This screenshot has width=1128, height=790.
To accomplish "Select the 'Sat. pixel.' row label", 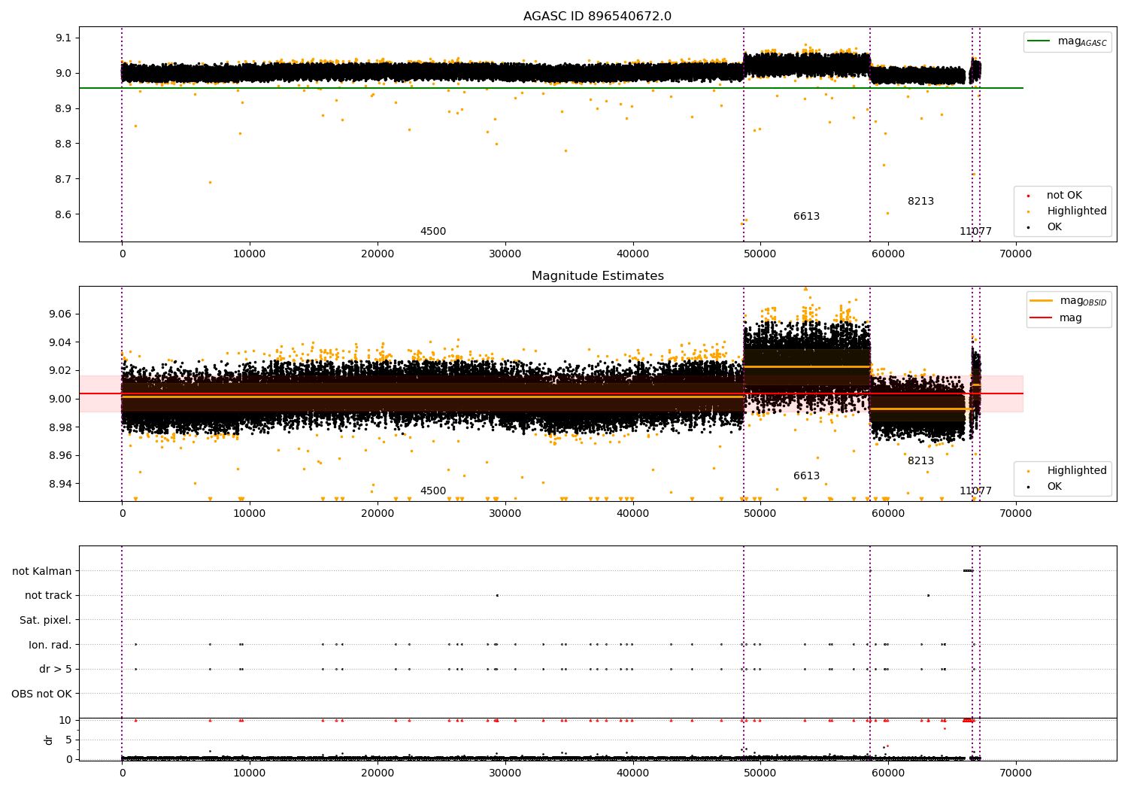I will pyautogui.click(x=45, y=620).
